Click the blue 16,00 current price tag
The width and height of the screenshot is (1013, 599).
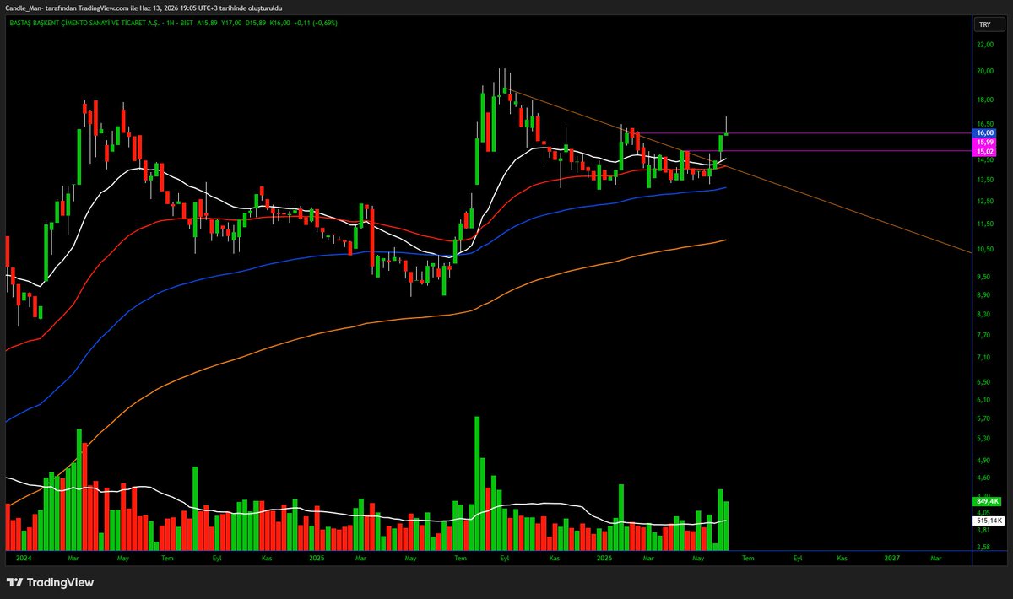[x=985, y=132]
